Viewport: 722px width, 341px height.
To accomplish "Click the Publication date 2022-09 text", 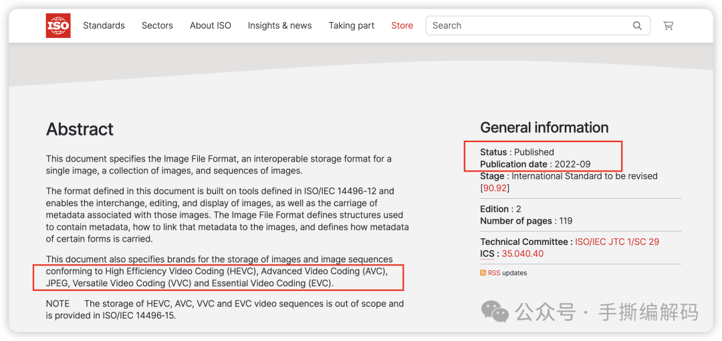I will (535, 164).
